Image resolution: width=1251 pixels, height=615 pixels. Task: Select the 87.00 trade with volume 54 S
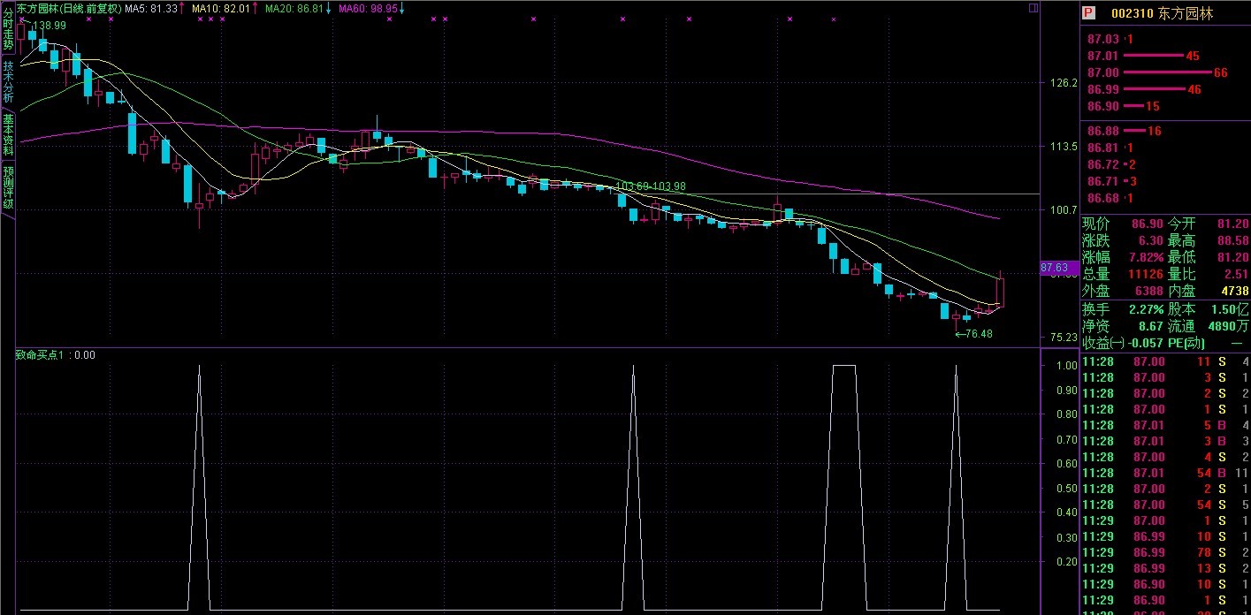[1165, 505]
